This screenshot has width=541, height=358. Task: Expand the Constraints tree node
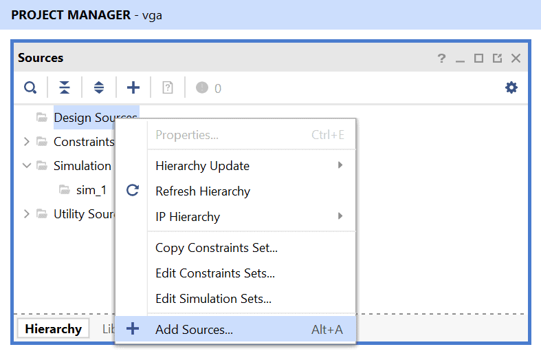[x=26, y=142]
